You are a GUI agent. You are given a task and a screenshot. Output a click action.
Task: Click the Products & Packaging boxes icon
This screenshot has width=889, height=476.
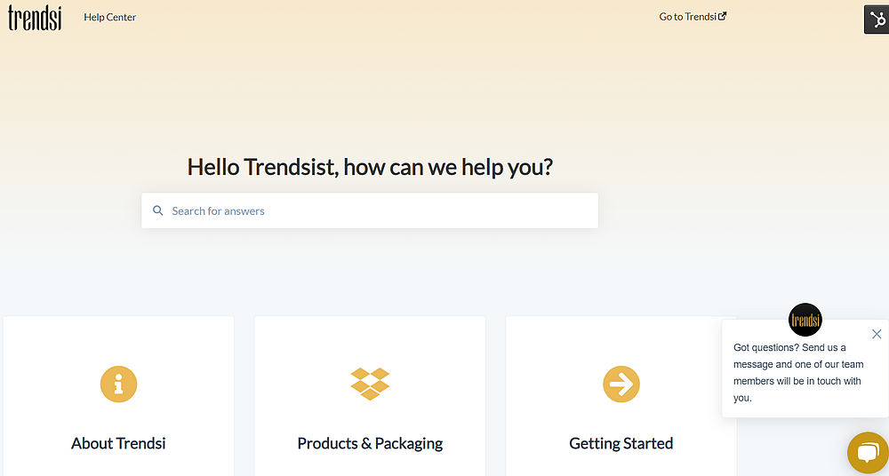tap(370, 385)
